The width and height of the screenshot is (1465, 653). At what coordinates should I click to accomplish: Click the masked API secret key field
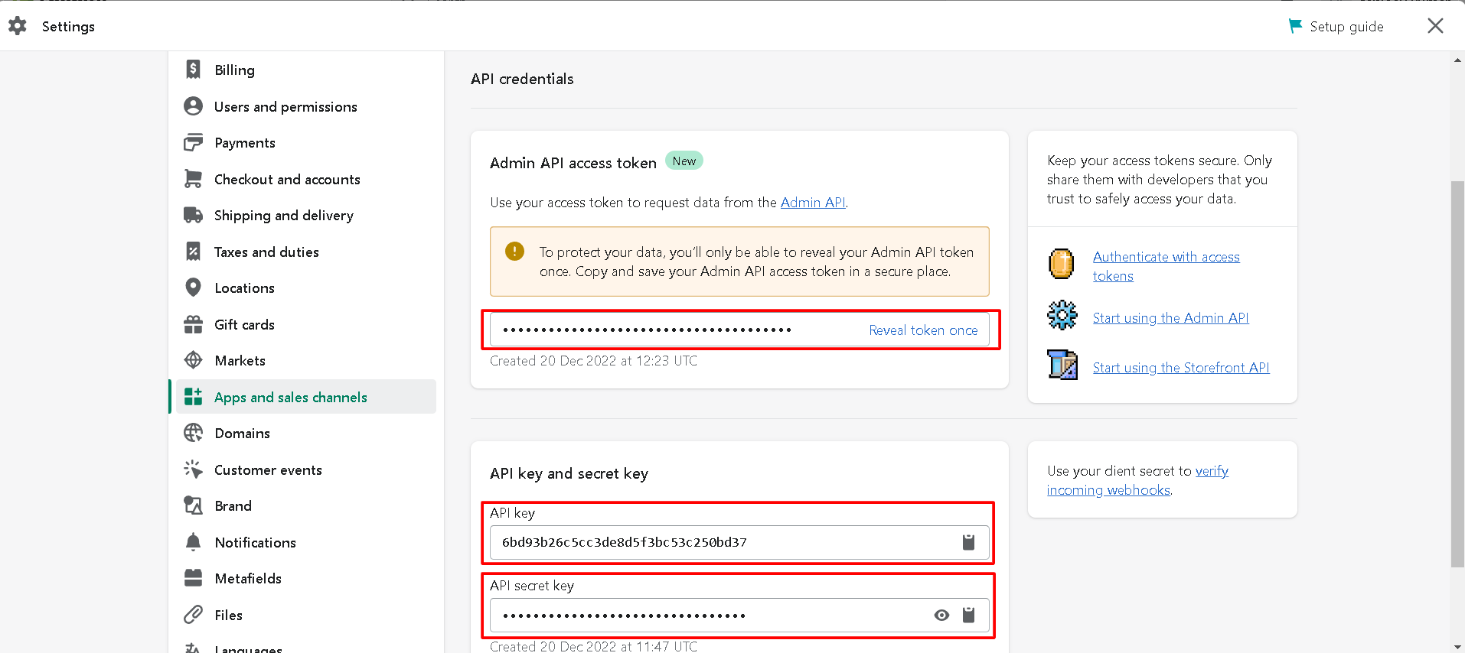(739, 615)
